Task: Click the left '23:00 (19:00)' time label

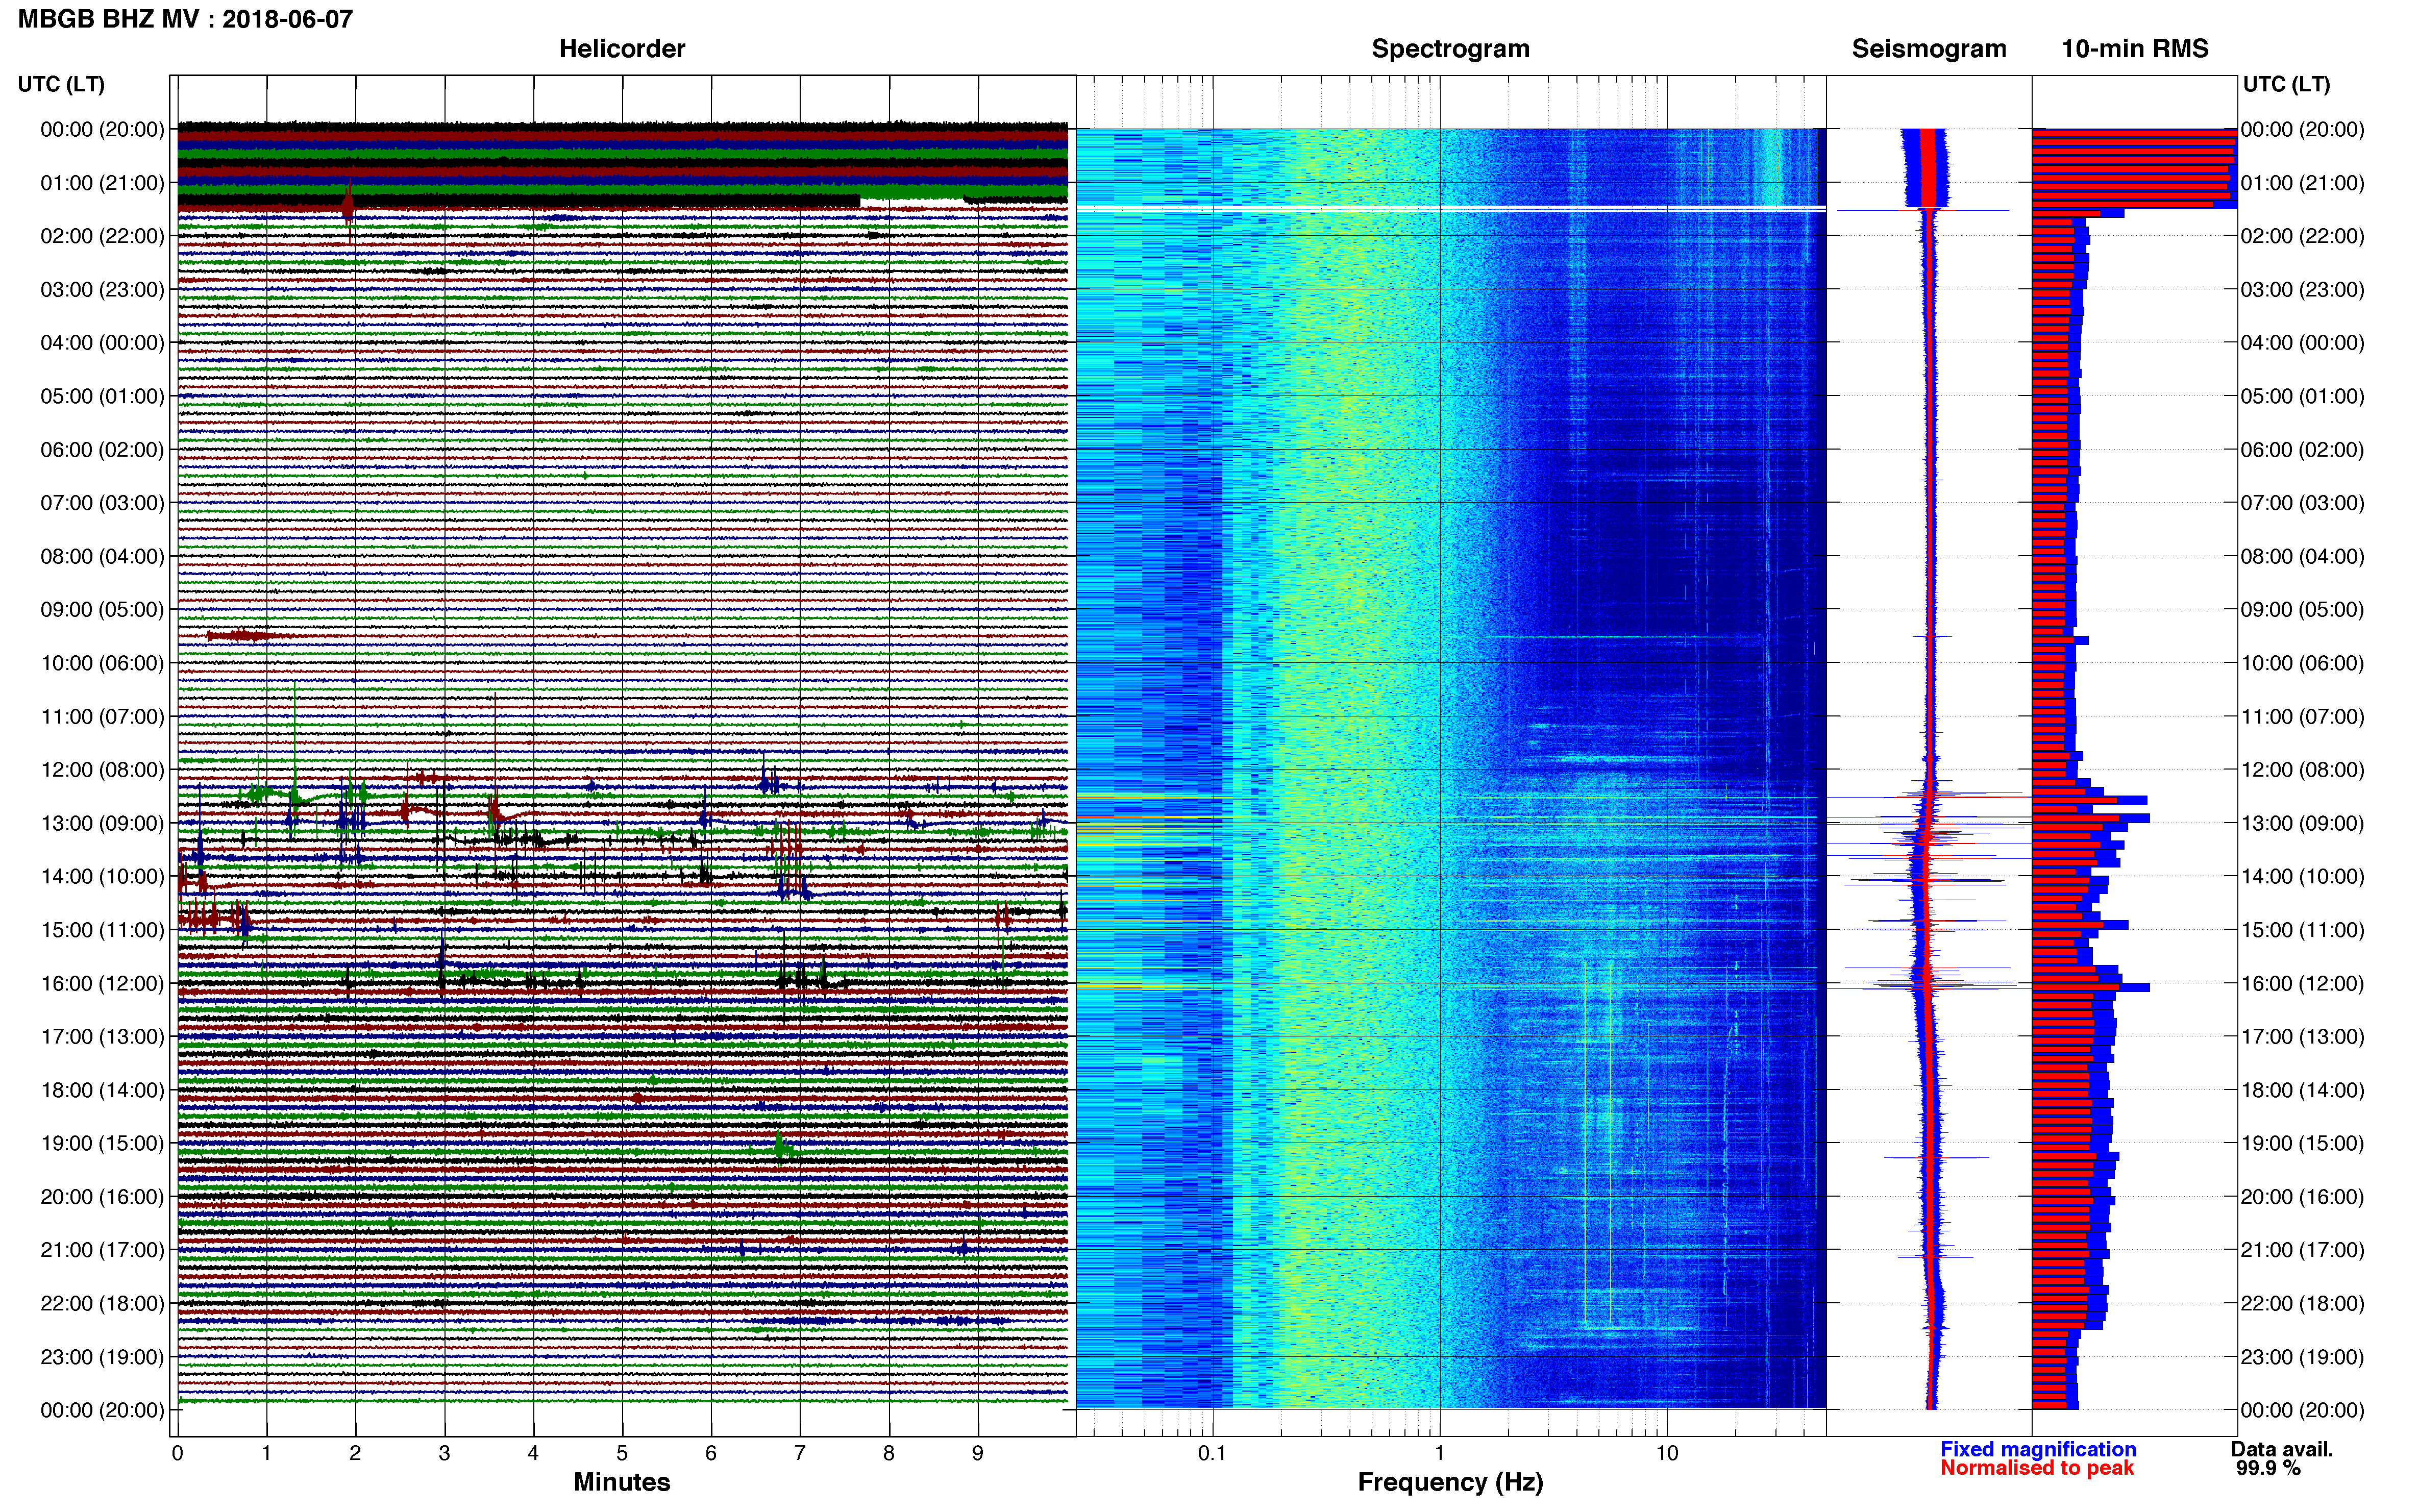Action: (102, 1357)
